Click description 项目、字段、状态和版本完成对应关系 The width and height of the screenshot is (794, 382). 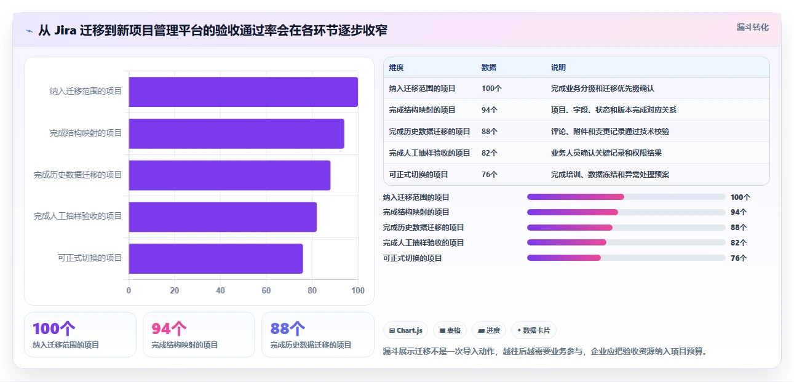(614, 110)
